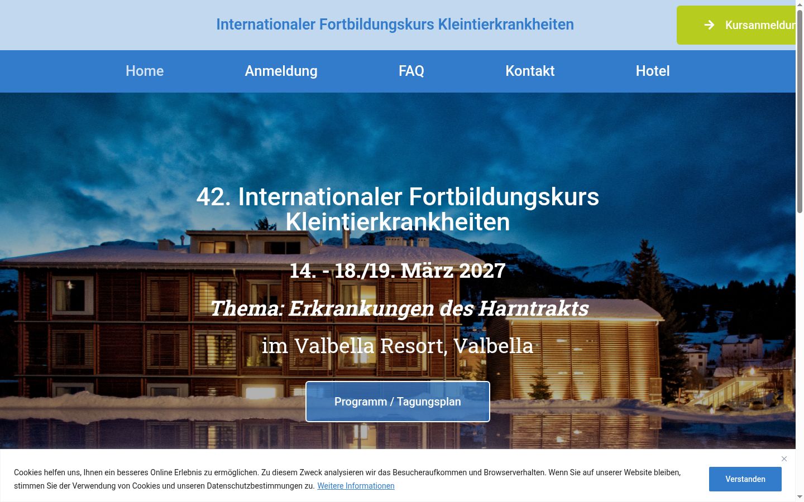Close the cookie banner with the X icon

[784, 458]
